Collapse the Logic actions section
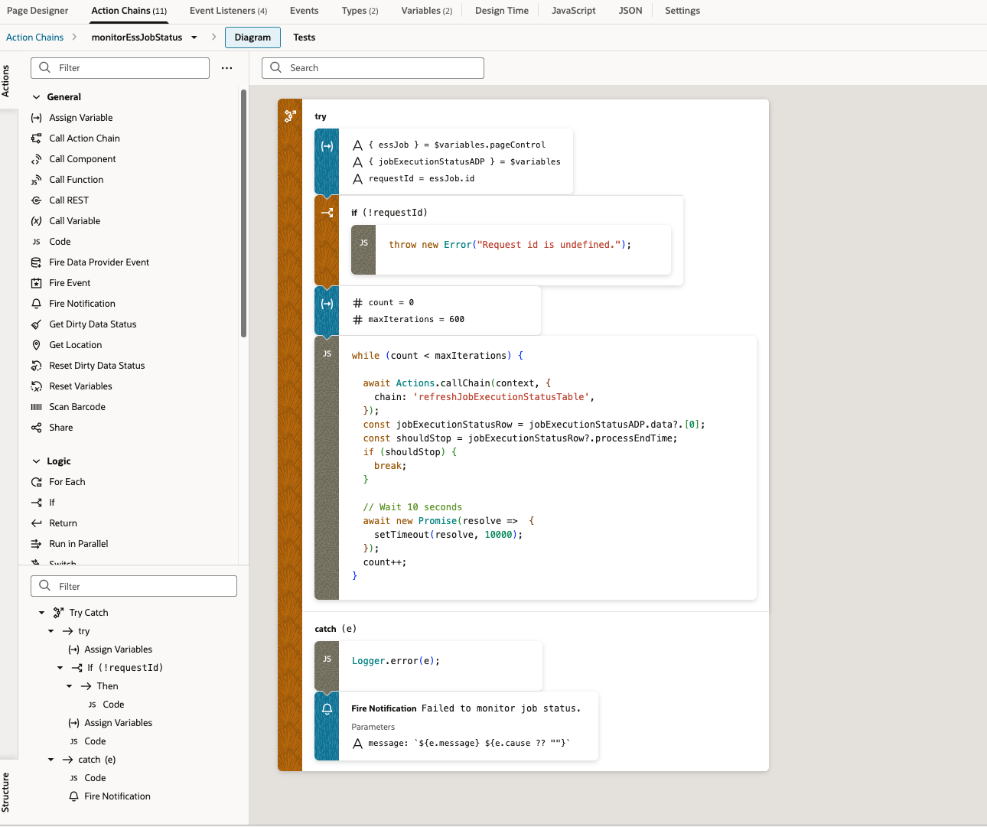The image size is (987, 827). click(36, 461)
